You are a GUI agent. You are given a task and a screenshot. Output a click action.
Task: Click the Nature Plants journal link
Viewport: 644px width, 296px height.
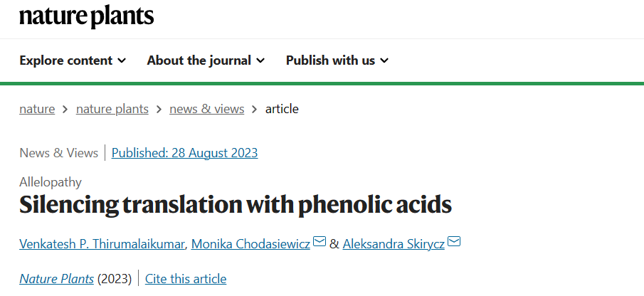(x=57, y=279)
